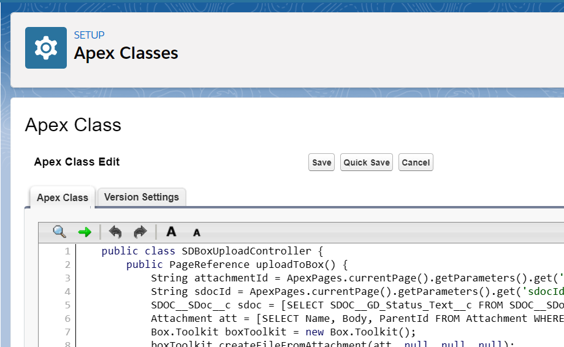Click the Apex Classes page title
The image size is (564, 347).
tap(126, 53)
